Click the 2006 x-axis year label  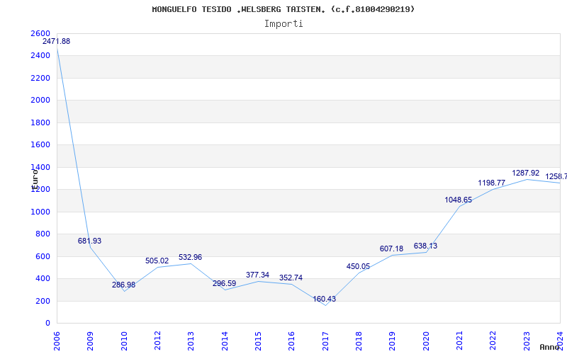57,341
